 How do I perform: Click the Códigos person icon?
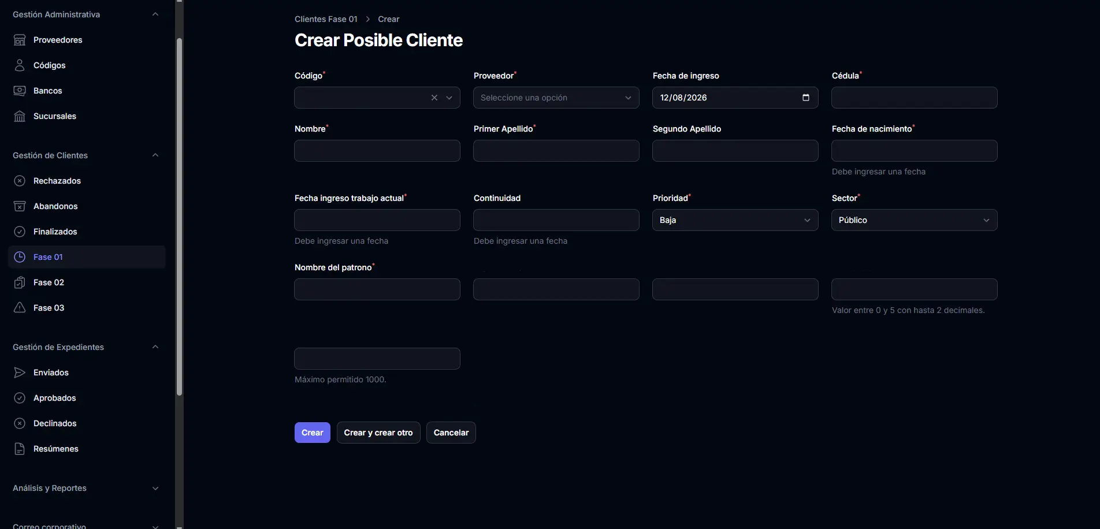[20, 65]
